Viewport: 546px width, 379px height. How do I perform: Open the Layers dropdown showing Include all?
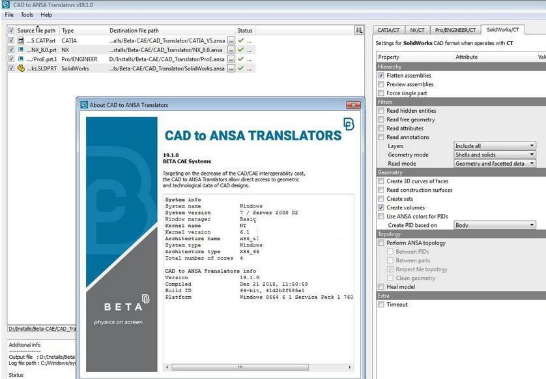click(x=495, y=145)
